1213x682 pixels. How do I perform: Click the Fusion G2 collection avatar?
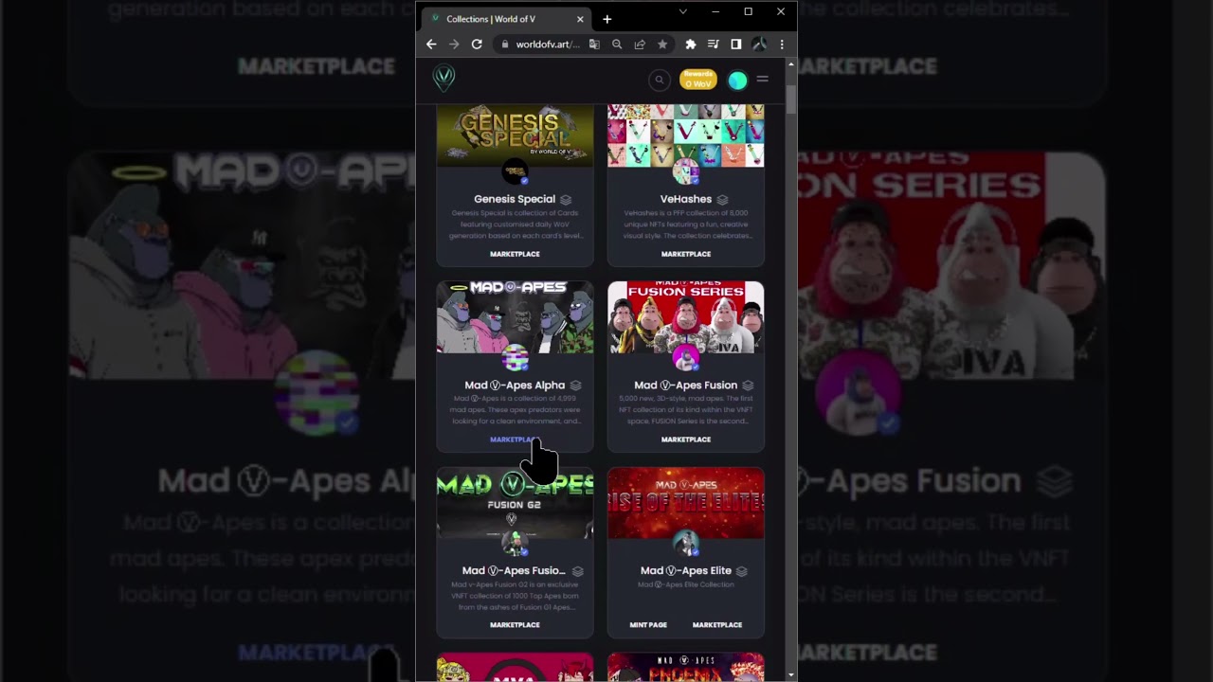coord(515,544)
